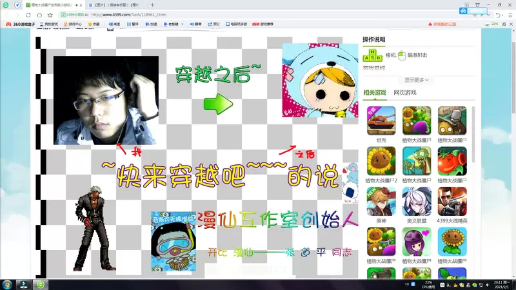This screenshot has width=516, height=290.
Task: Open the 我的游戏 bookmark
Action: pos(49,24)
